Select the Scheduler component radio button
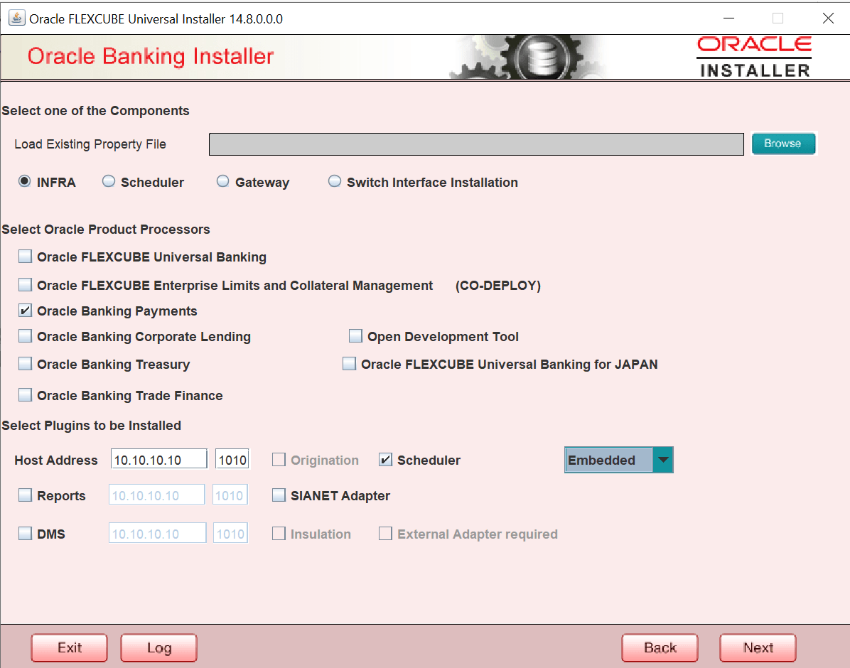 point(109,181)
